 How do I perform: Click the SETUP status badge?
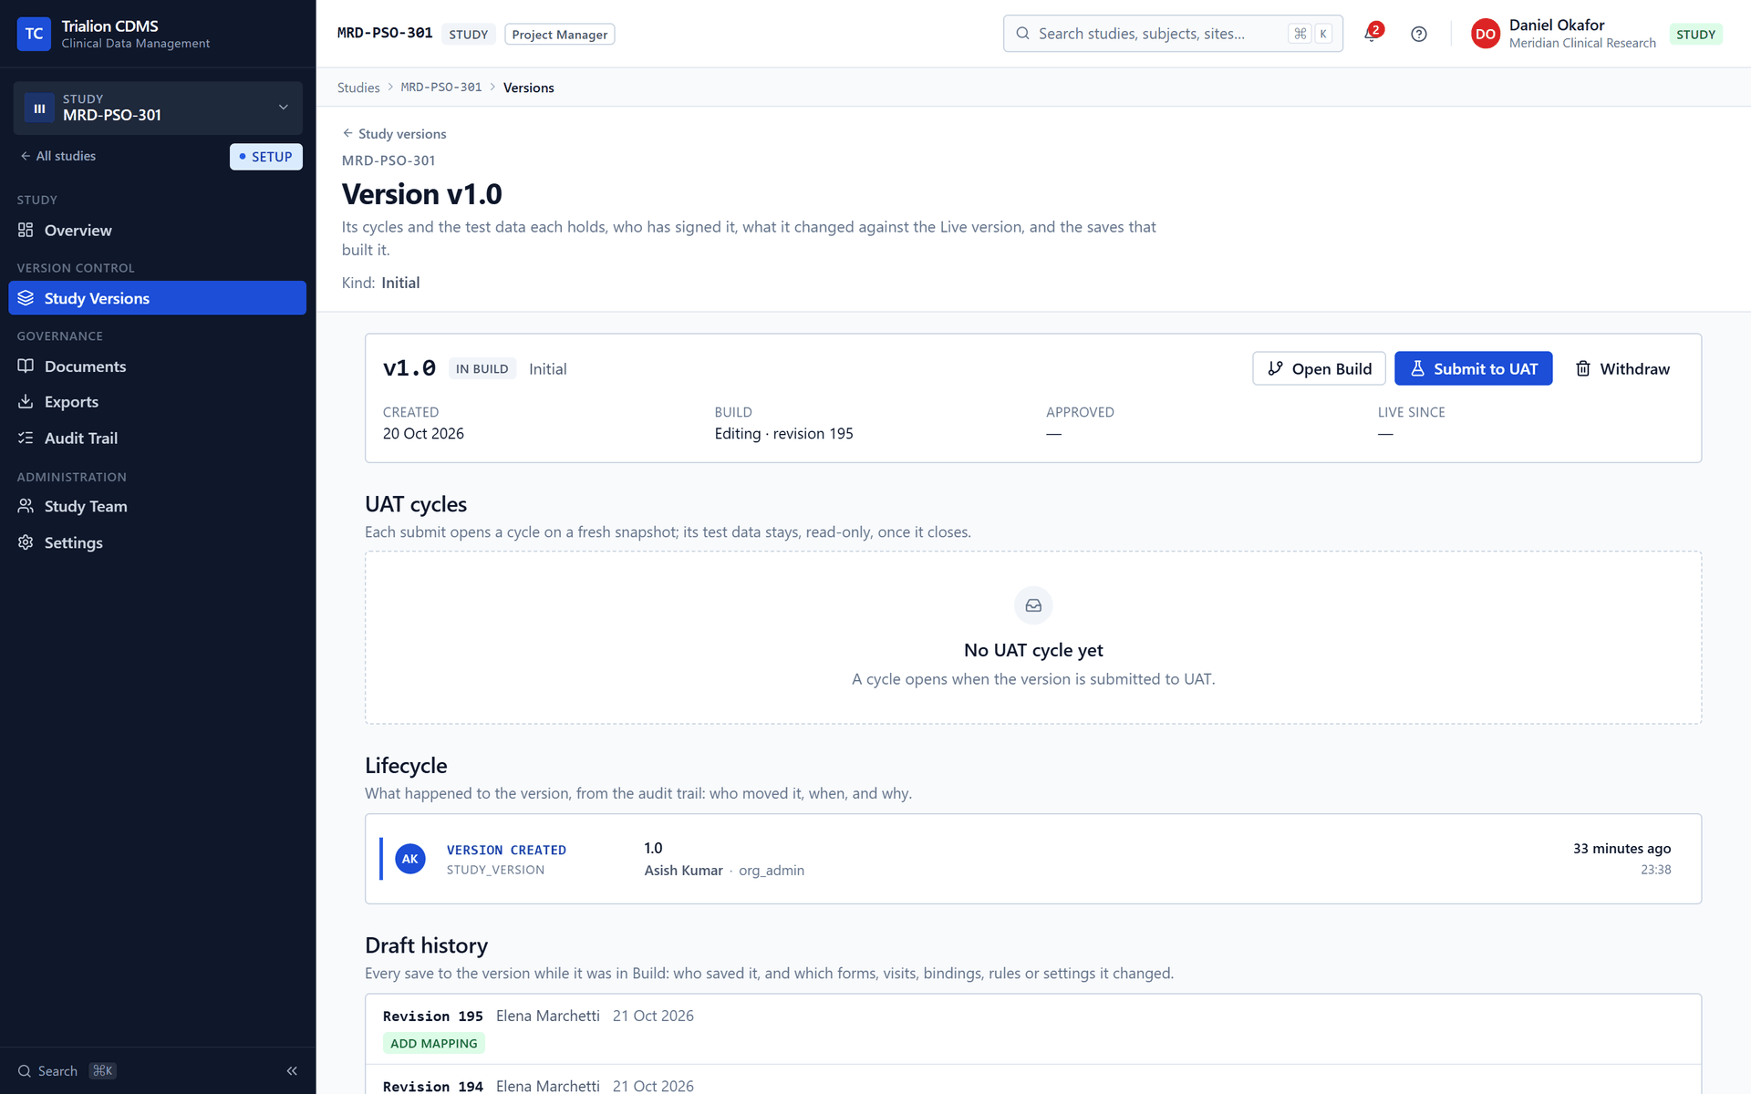pos(265,157)
